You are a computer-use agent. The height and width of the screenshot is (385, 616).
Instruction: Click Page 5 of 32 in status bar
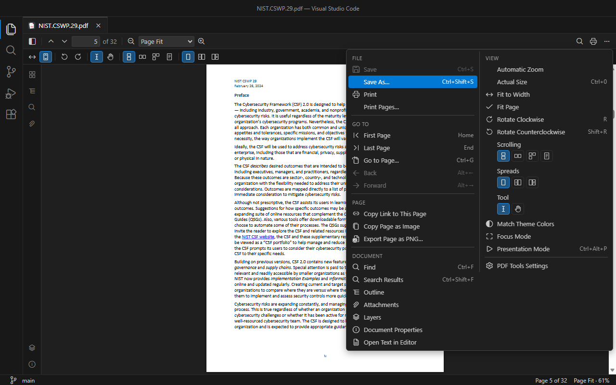(x=551, y=381)
